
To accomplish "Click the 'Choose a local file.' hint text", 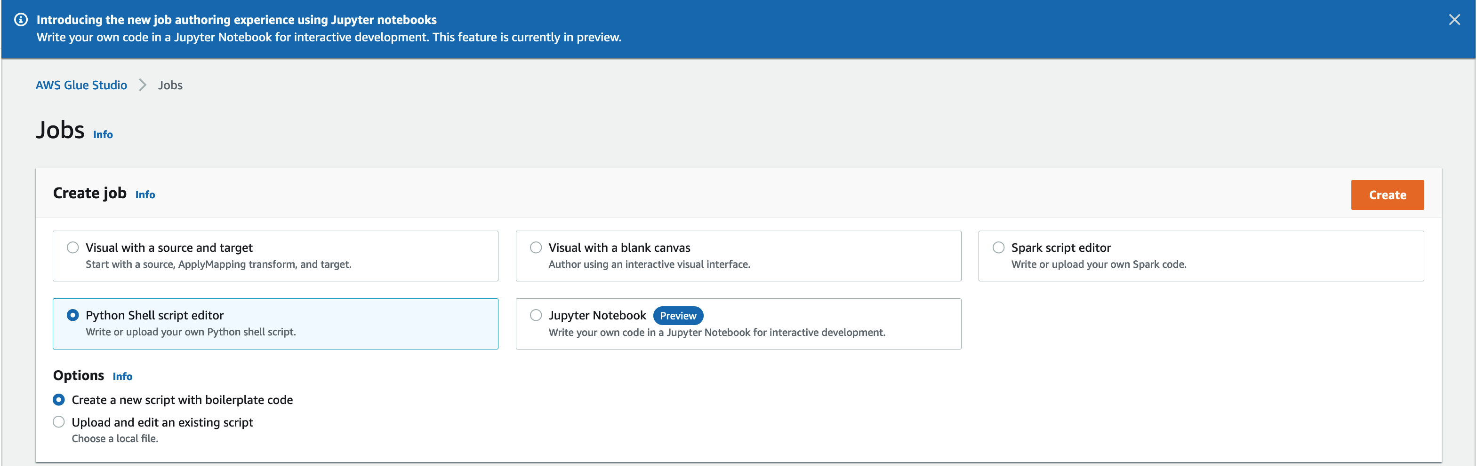I will click(115, 439).
